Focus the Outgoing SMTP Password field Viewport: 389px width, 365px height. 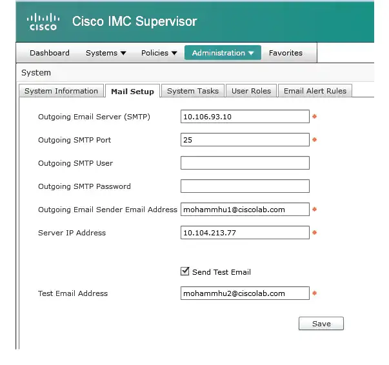point(245,186)
